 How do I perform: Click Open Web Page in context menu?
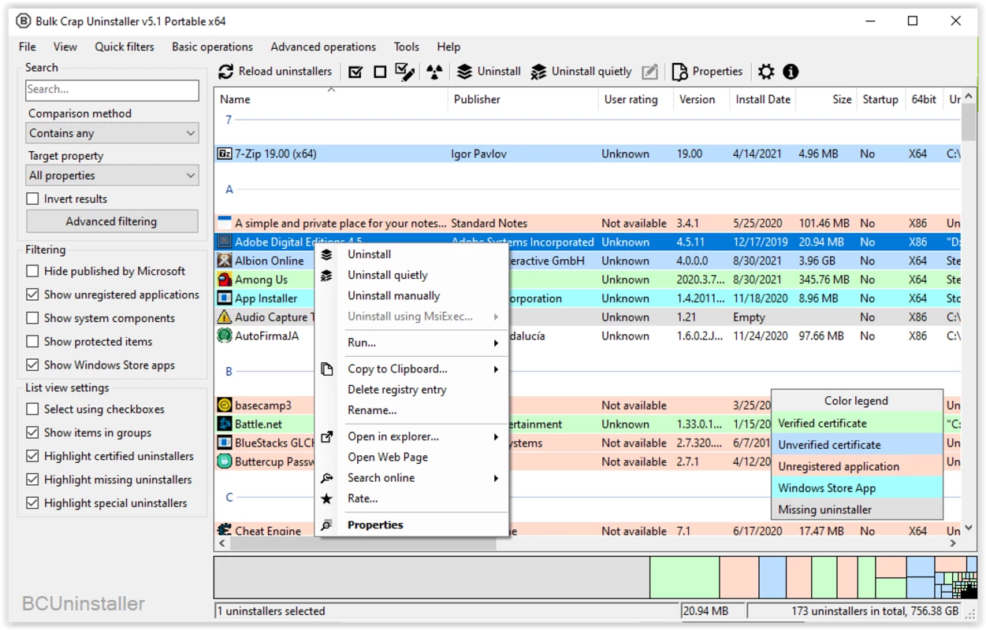pyautogui.click(x=411, y=457)
